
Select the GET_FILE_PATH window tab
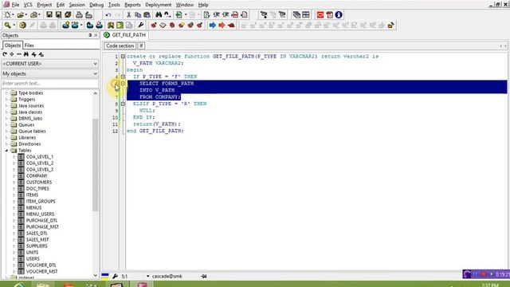pyautogui.click(x=125, y=35)
